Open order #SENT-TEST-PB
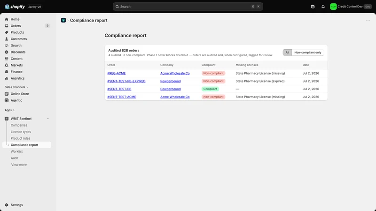The width and height of the screenshot is (376, 211). click(x=119, y=89)
